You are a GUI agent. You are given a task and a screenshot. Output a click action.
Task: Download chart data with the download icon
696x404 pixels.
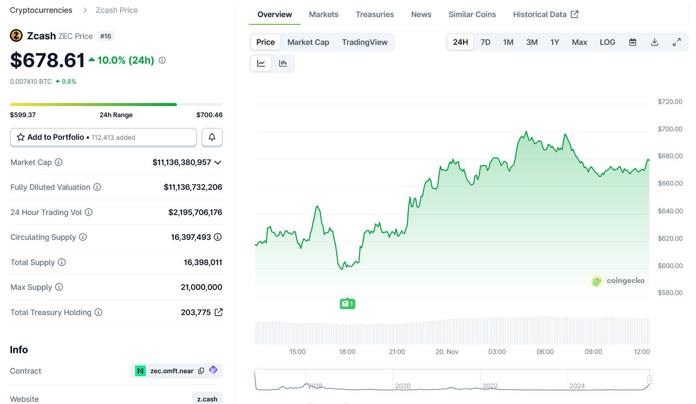click(x=655, y=42)
